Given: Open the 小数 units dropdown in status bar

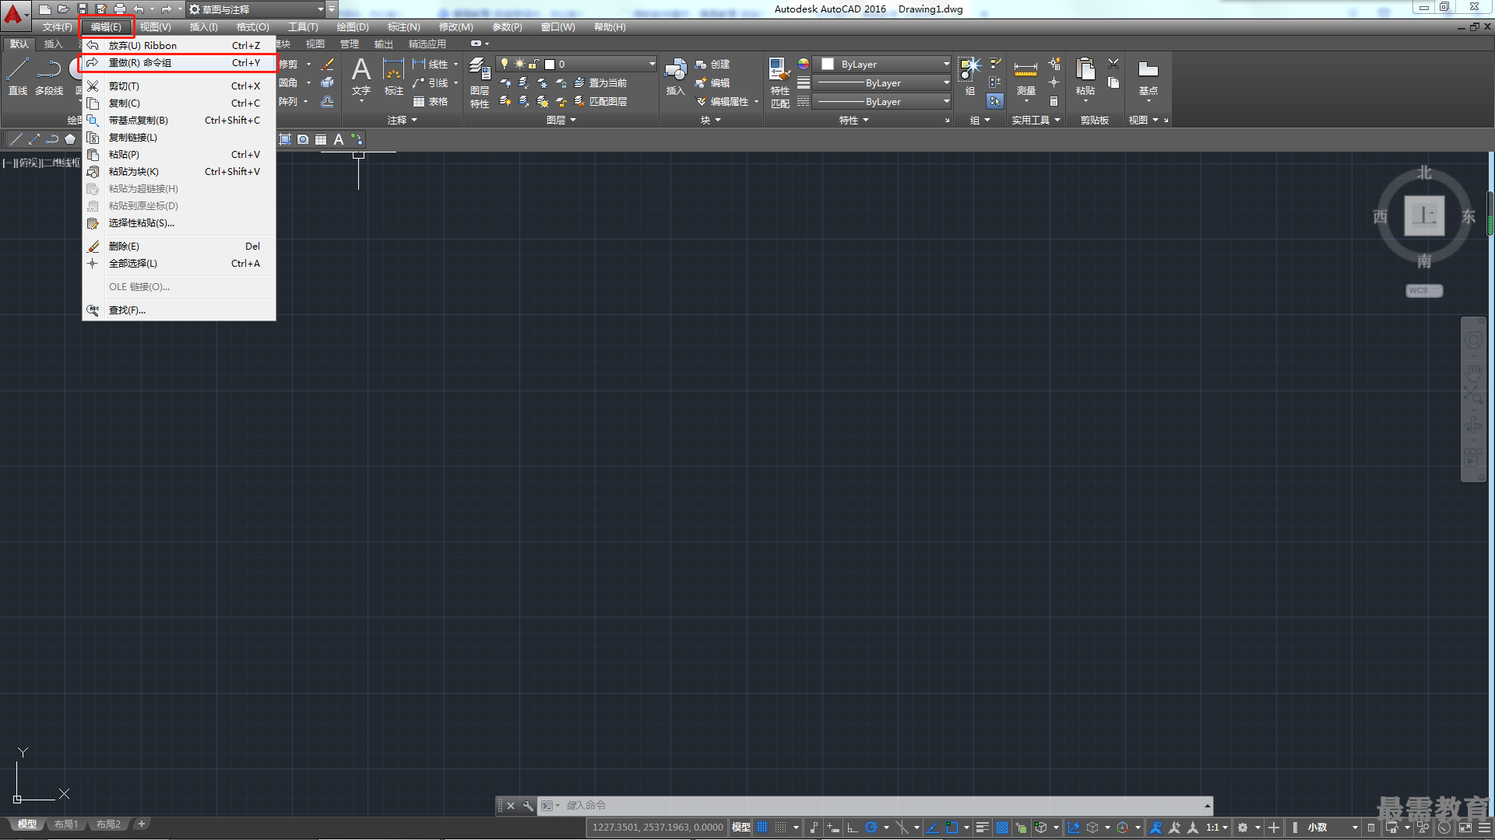Looking at the screenshot, I should click(1332, 828).
